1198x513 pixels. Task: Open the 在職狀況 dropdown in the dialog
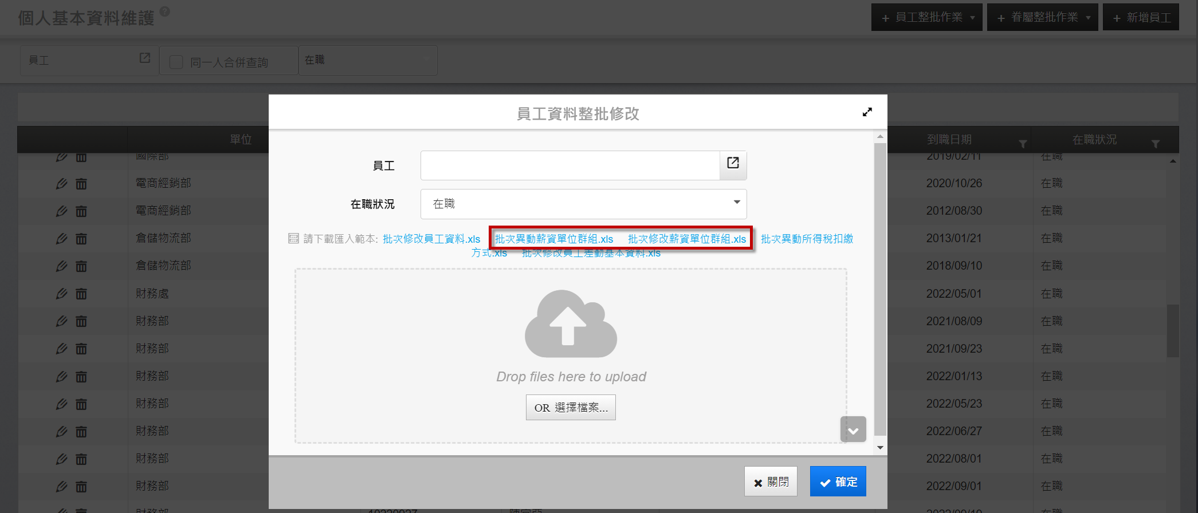tap(583, 204)
